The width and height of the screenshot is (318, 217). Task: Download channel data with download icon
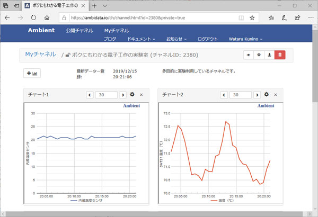click(270, 55)
